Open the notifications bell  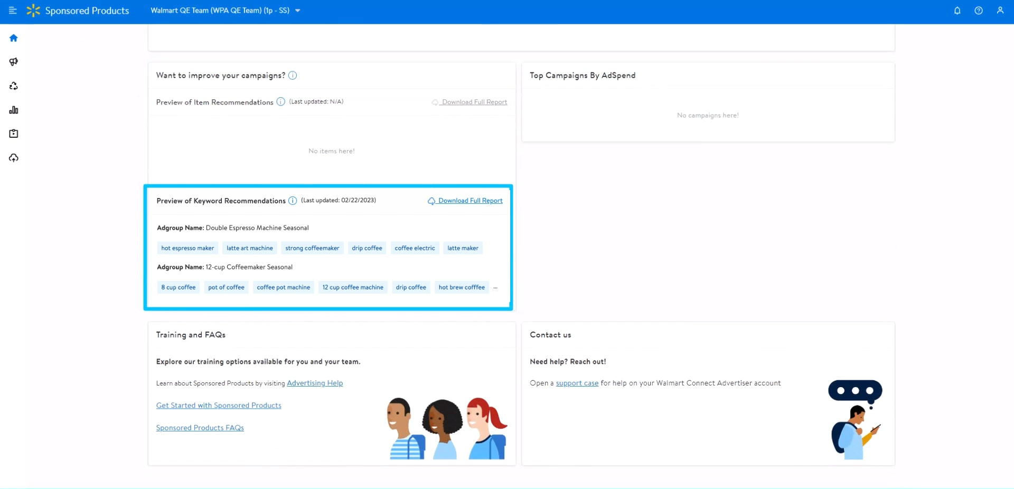(957, 11)
